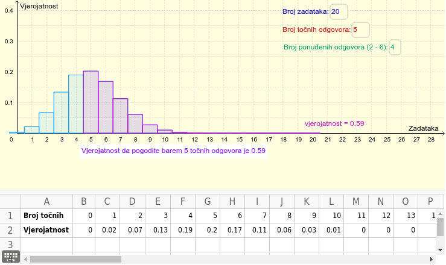
Task: Select column header I
Action: click(257, 201)
